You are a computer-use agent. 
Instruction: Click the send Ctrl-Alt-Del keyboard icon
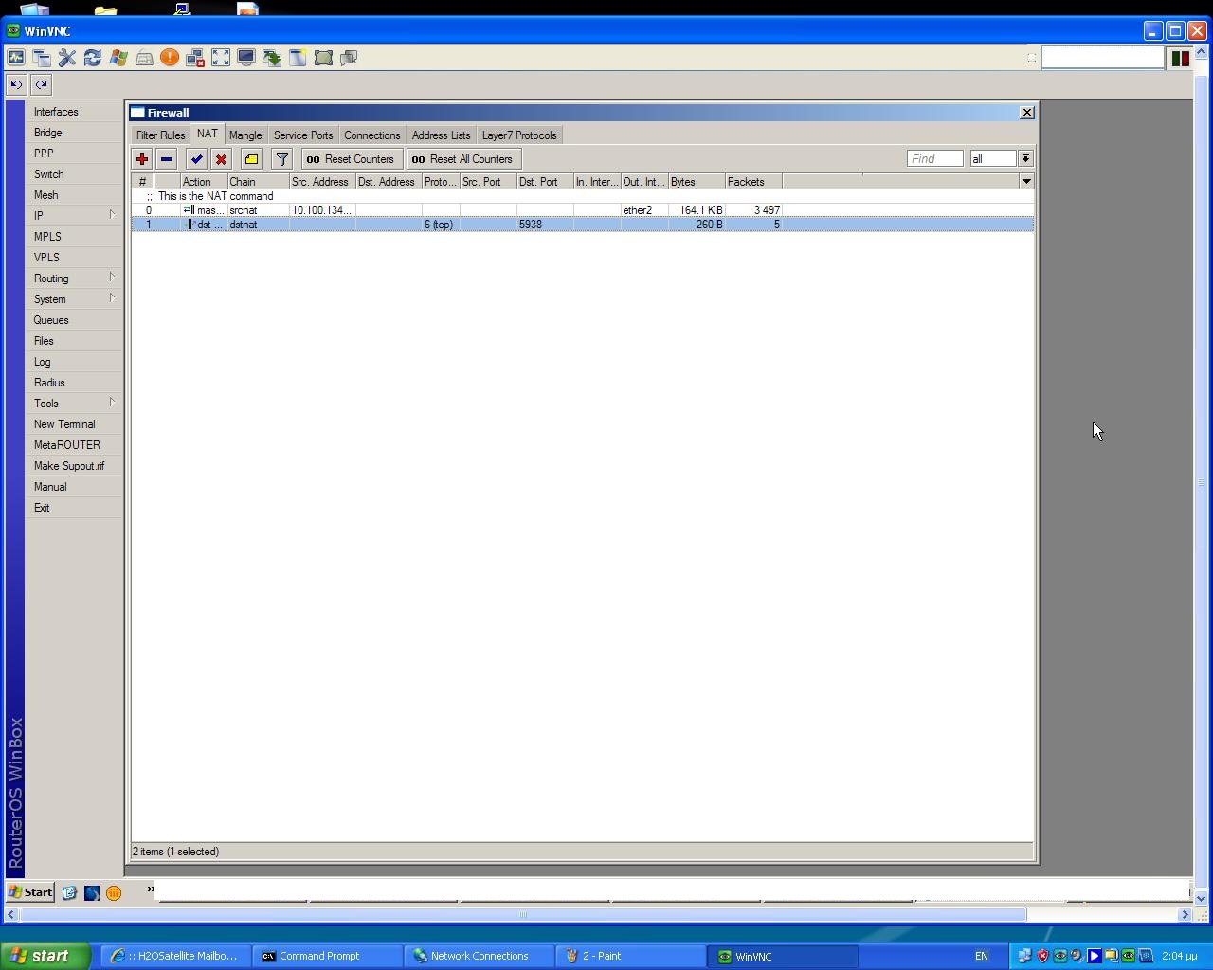coord(144,58)
